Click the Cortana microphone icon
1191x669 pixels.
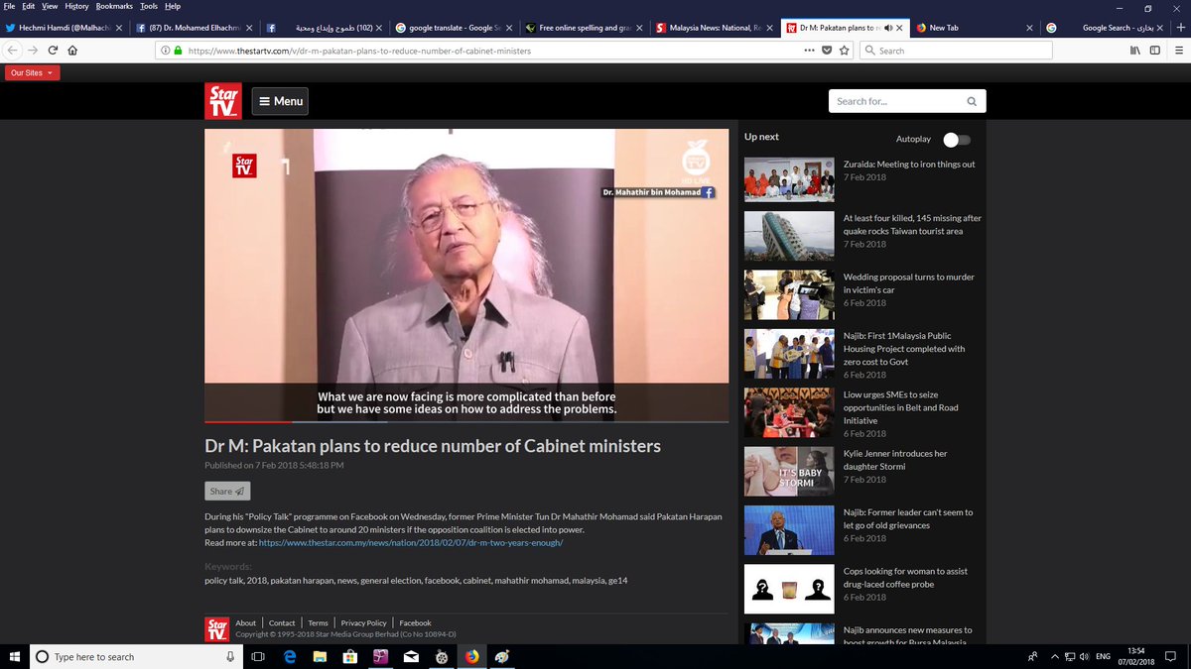coord(230,656)
